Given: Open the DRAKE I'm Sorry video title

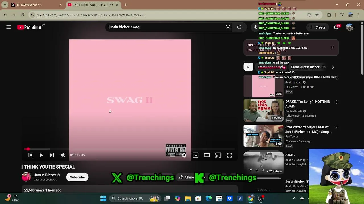Looking at the screenshot, I should pos(308,104).
